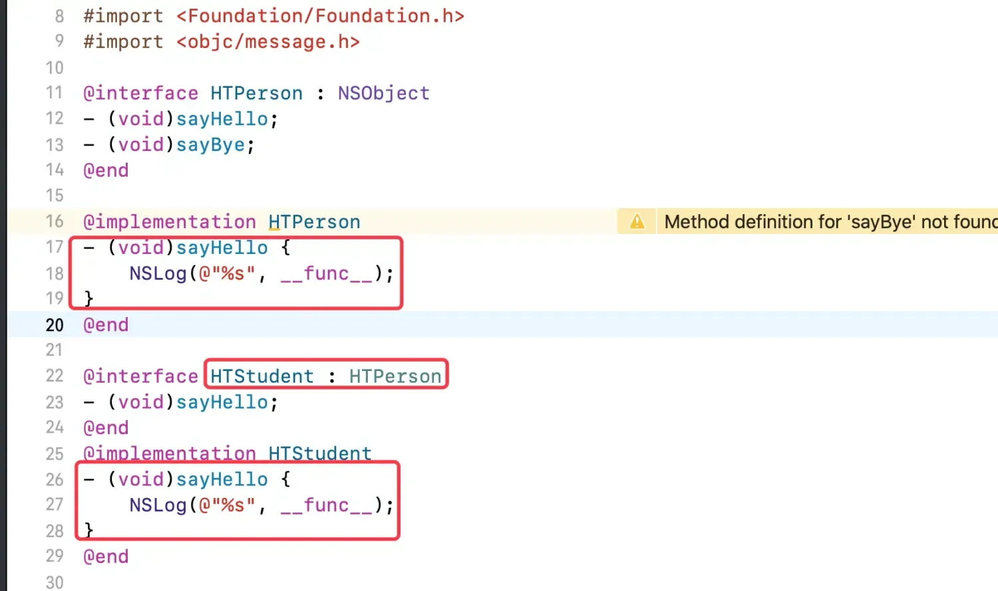The image size is (998, 591).
Task: Click the Foundation/Foundation.h import path
Action: 319,16
